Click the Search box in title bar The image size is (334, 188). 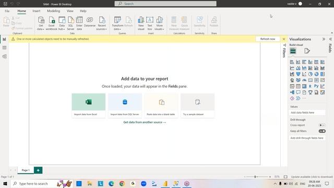[165, 4]
